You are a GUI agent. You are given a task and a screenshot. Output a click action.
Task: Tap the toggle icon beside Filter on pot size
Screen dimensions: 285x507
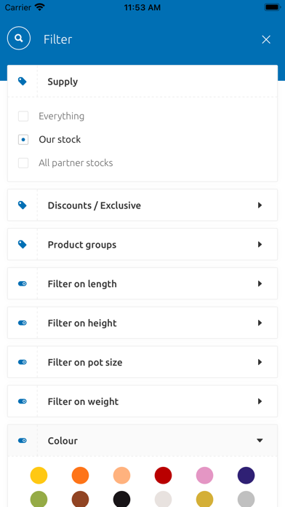pyautogui.click(x=23, y=362)
